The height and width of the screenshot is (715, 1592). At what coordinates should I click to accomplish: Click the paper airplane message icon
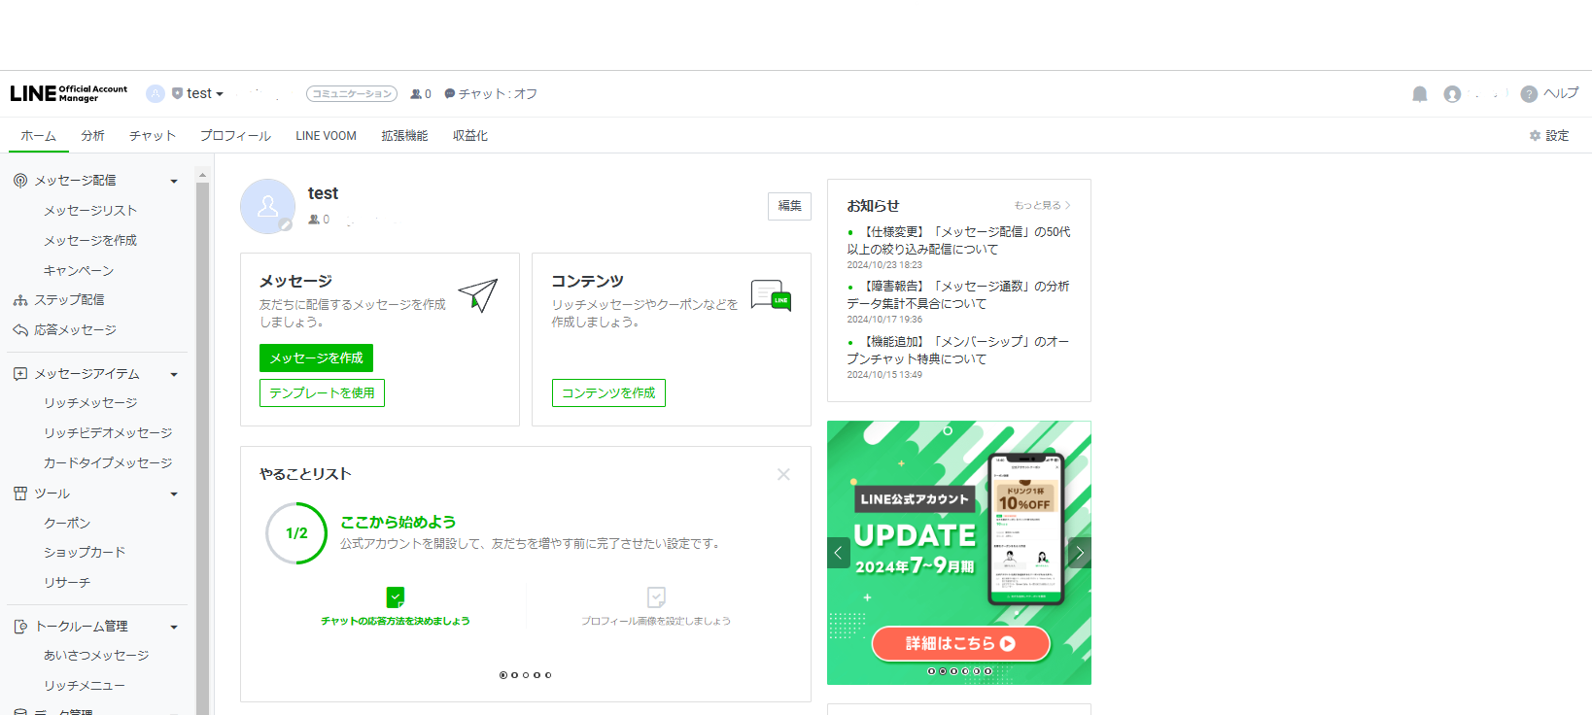click(x=478, y=295)
